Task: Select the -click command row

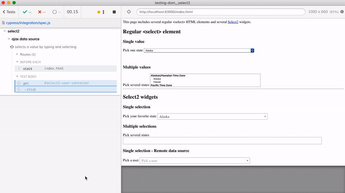Action: click(x=66, y=89)
